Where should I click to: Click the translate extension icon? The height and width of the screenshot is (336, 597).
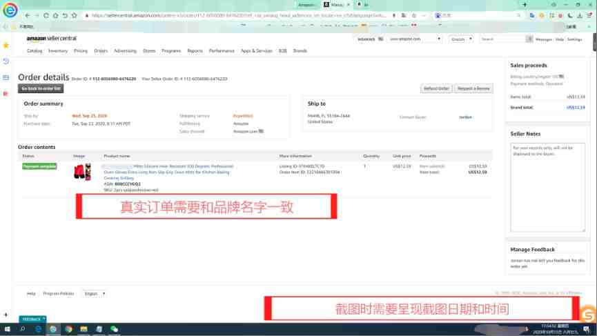point(532,16)
